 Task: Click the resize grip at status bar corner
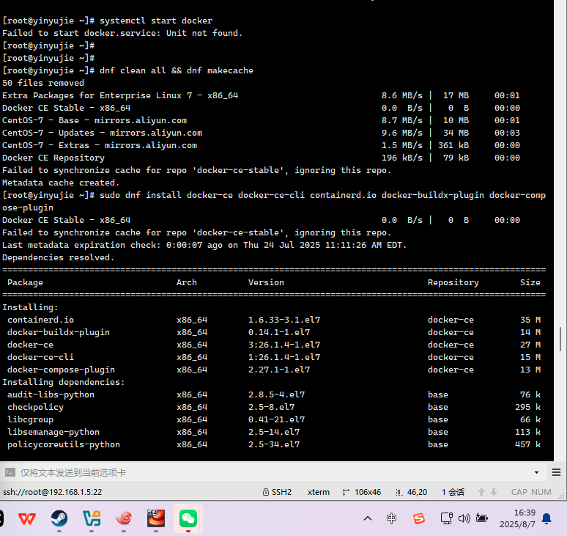562,496
